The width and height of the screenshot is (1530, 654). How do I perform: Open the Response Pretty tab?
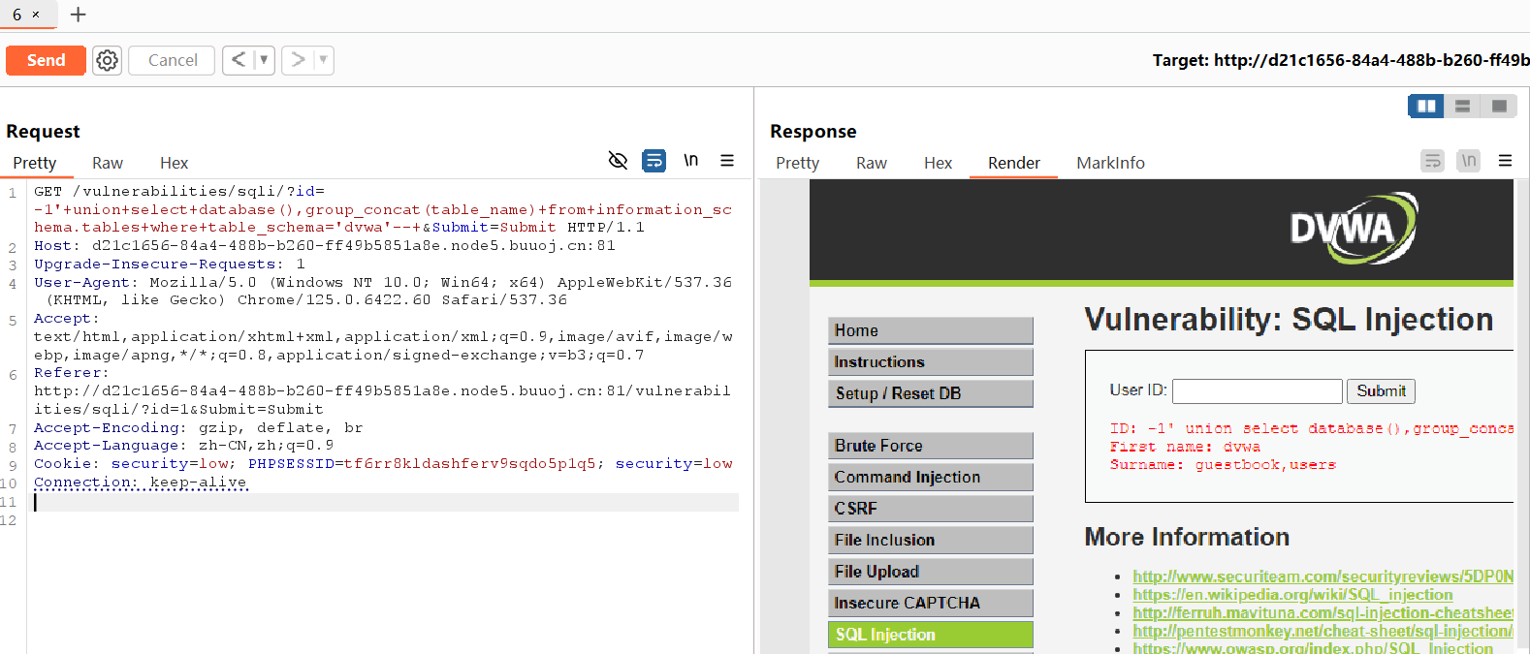pos(798,163)
